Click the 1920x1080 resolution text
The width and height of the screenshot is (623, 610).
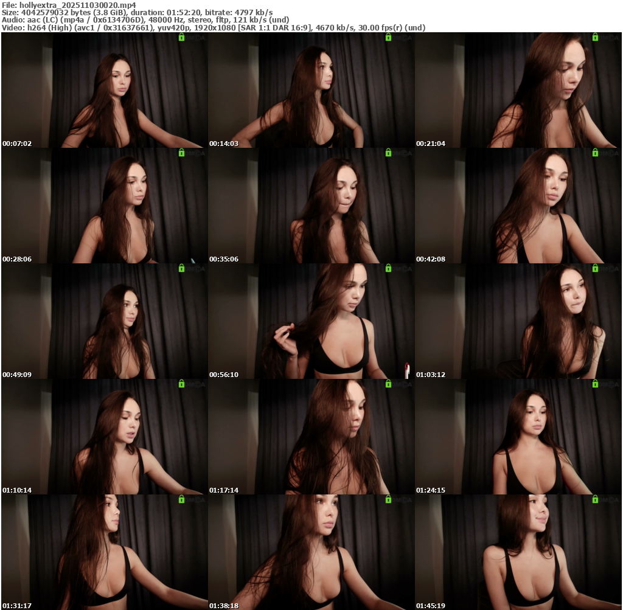pyautogui.click(x=215, y=28)
